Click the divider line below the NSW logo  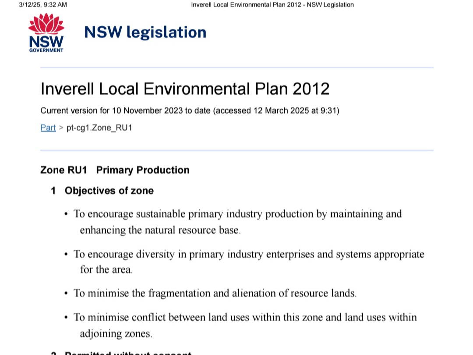point(236,67)
